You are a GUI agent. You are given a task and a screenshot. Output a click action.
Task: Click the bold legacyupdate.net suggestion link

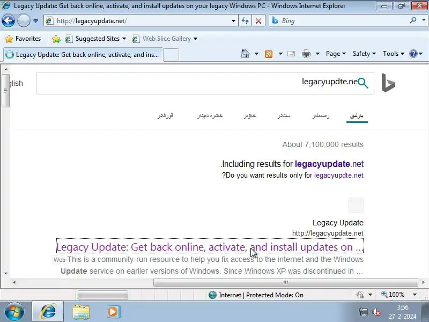329,164
